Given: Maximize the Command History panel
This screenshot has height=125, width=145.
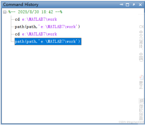Looking at the screenshot, I should coord(127,5).
